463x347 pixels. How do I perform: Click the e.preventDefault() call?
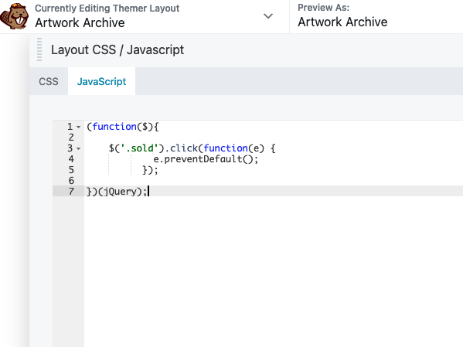206,159
